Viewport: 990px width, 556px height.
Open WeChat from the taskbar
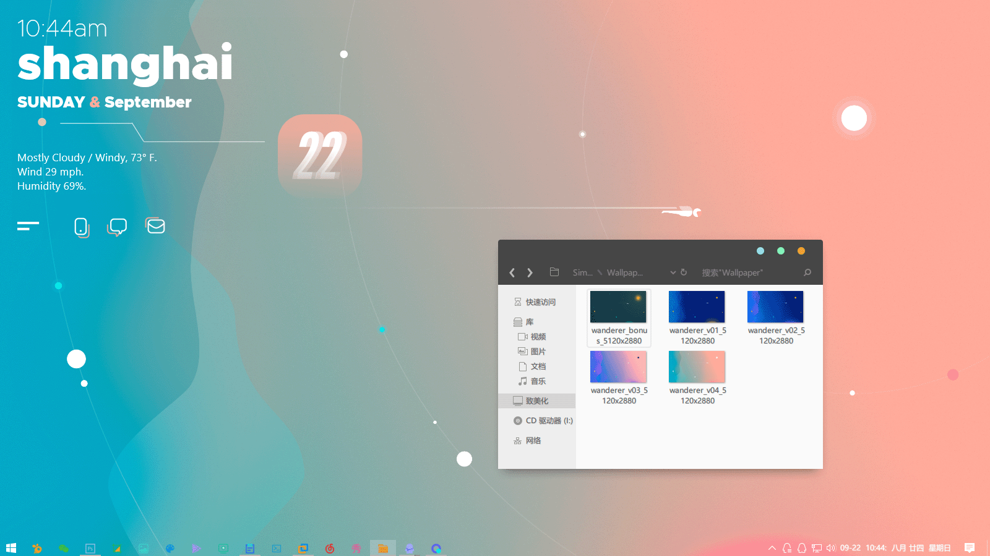64,548
